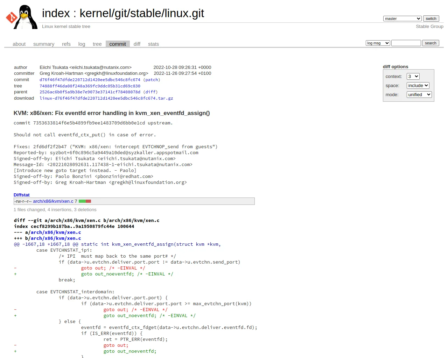The height and width of the screenshot is (358, 448).
Task: Open the context lines dropdown set to 3
Action: tap(413, 77)
